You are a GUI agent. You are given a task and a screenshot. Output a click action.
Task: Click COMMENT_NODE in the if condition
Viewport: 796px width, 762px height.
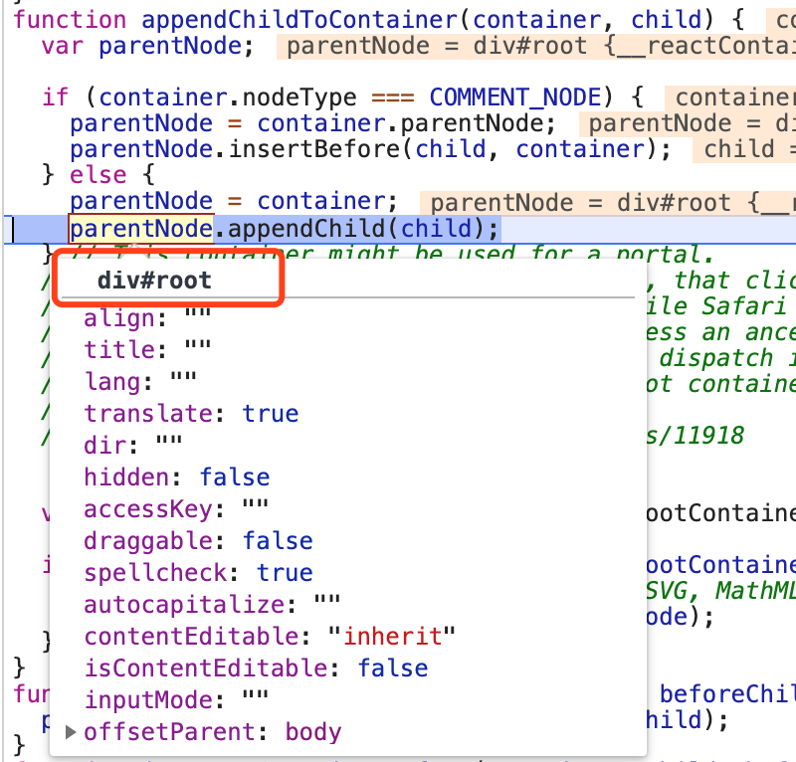tap(515, 96)
